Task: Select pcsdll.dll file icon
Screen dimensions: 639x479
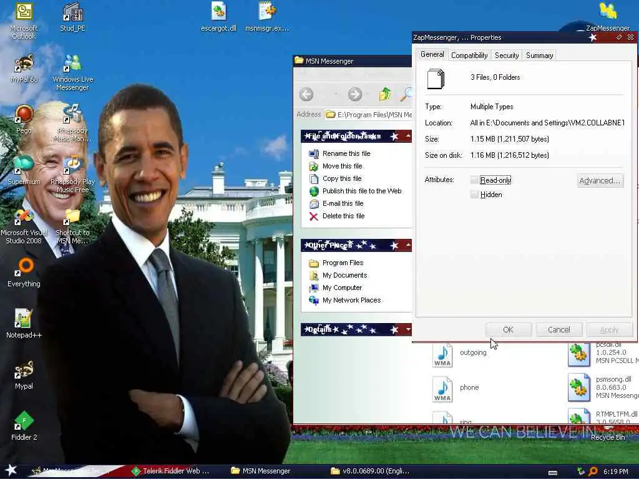Action: 578,355
